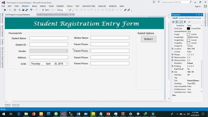Open the Server Explorer side tab
This screenshot has width=208, height=117.
[2, 31]
